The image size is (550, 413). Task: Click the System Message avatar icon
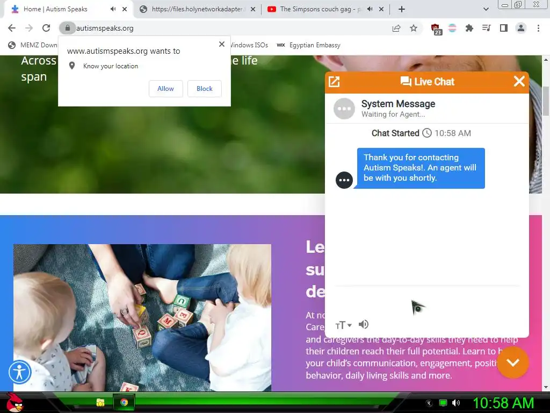coord(344,109)
